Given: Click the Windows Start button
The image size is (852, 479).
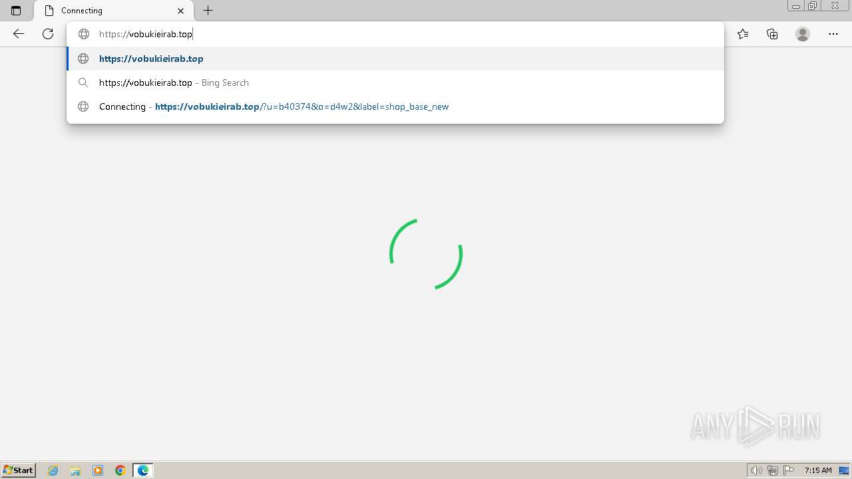Looking at the screenshot, I should [x=18, y=470].
